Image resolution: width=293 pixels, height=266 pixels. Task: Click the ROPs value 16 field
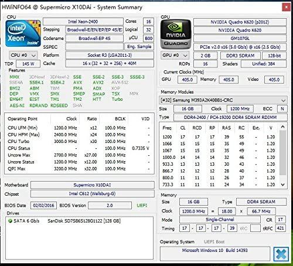[x=205, y=64]
